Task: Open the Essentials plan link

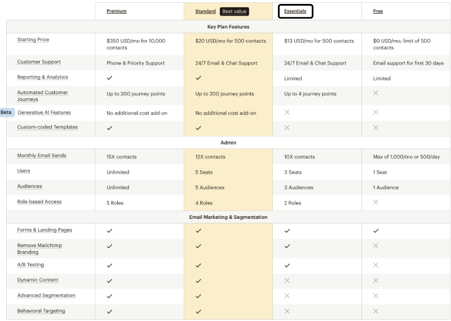Action: coord(295,11)
